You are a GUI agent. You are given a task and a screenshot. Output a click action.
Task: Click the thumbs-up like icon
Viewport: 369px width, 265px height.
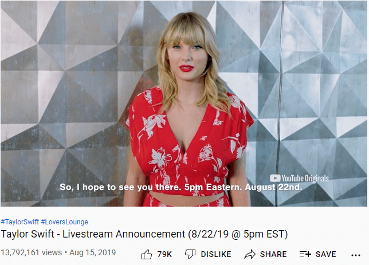[x=146, y=254]
